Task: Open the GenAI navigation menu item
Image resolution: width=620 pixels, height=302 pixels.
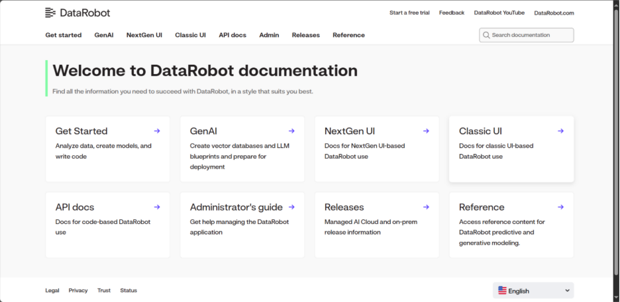Action: click(x=104, y=35)
